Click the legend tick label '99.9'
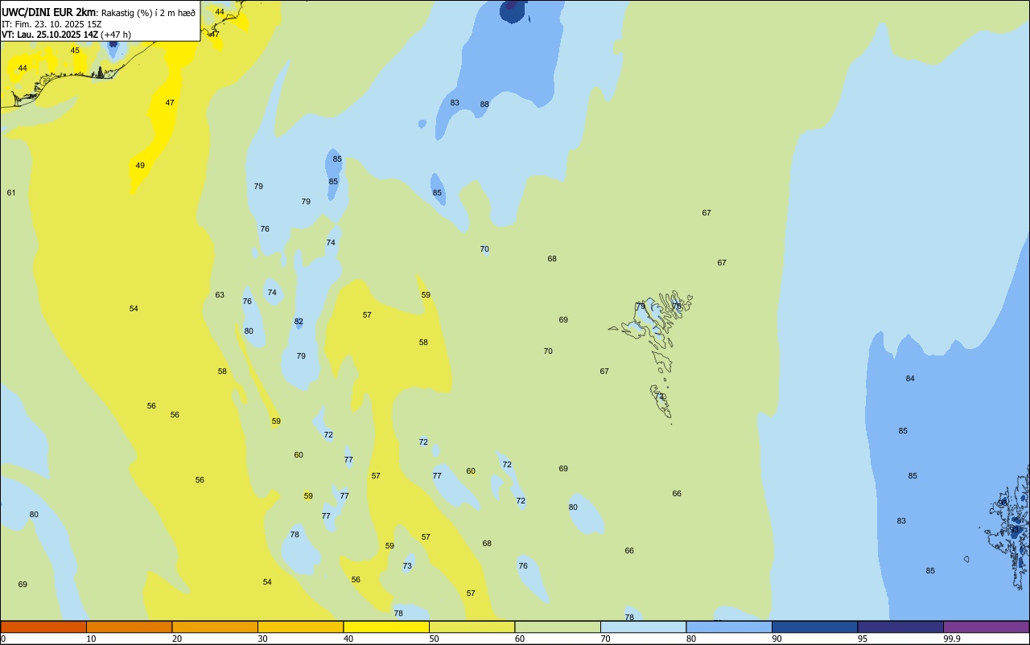 coord(952,639)
